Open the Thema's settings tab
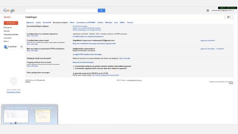 click(x=130, y=22)
